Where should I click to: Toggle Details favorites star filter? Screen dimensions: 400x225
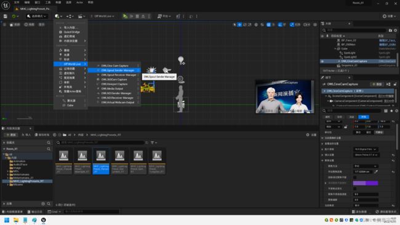click(x=391, y=111)
